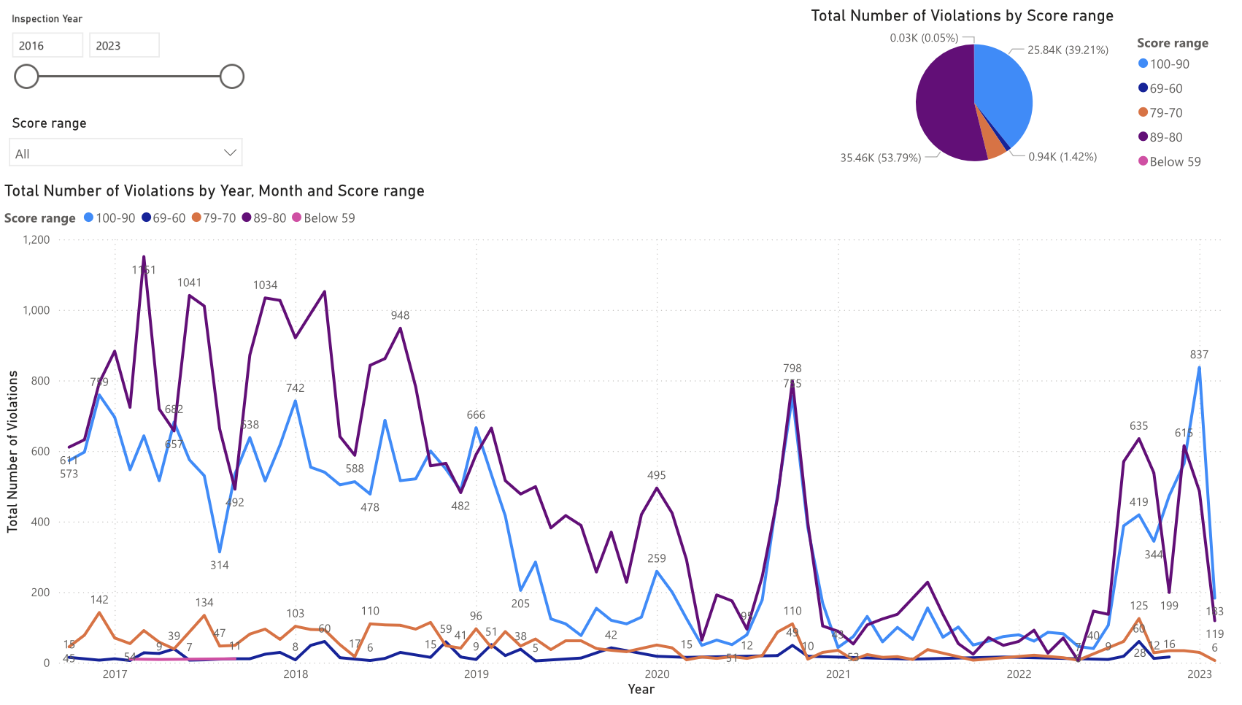Click the left handle of the Inspection Year slider
This screenshot has height=705, width=1242.
coord(26,77)
